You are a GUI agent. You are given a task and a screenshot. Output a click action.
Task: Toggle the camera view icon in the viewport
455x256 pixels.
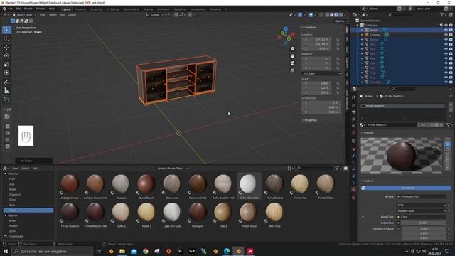coord(292,63)
